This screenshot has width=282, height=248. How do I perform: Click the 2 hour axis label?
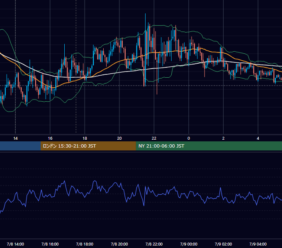223,138
